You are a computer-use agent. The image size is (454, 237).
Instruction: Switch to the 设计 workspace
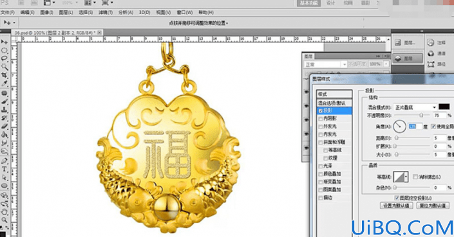tap(330, 3)
